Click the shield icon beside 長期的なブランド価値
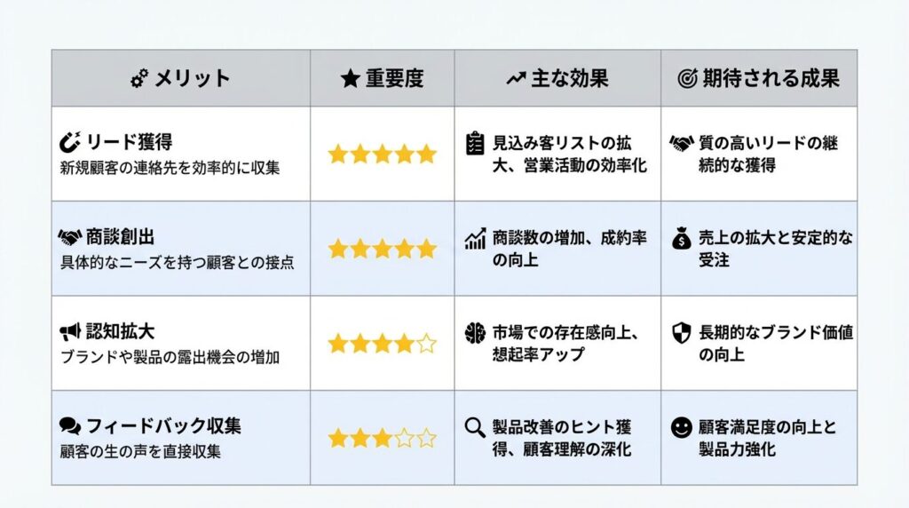 pyautogui.click(x=682, y=332)
